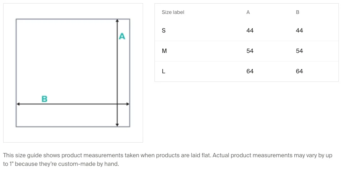
Task: Click the B measurement 64 for size L
Action: pos(299,71)
